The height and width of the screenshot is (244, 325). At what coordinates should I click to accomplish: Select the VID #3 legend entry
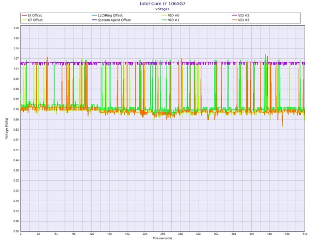click(x=241, y=20)
